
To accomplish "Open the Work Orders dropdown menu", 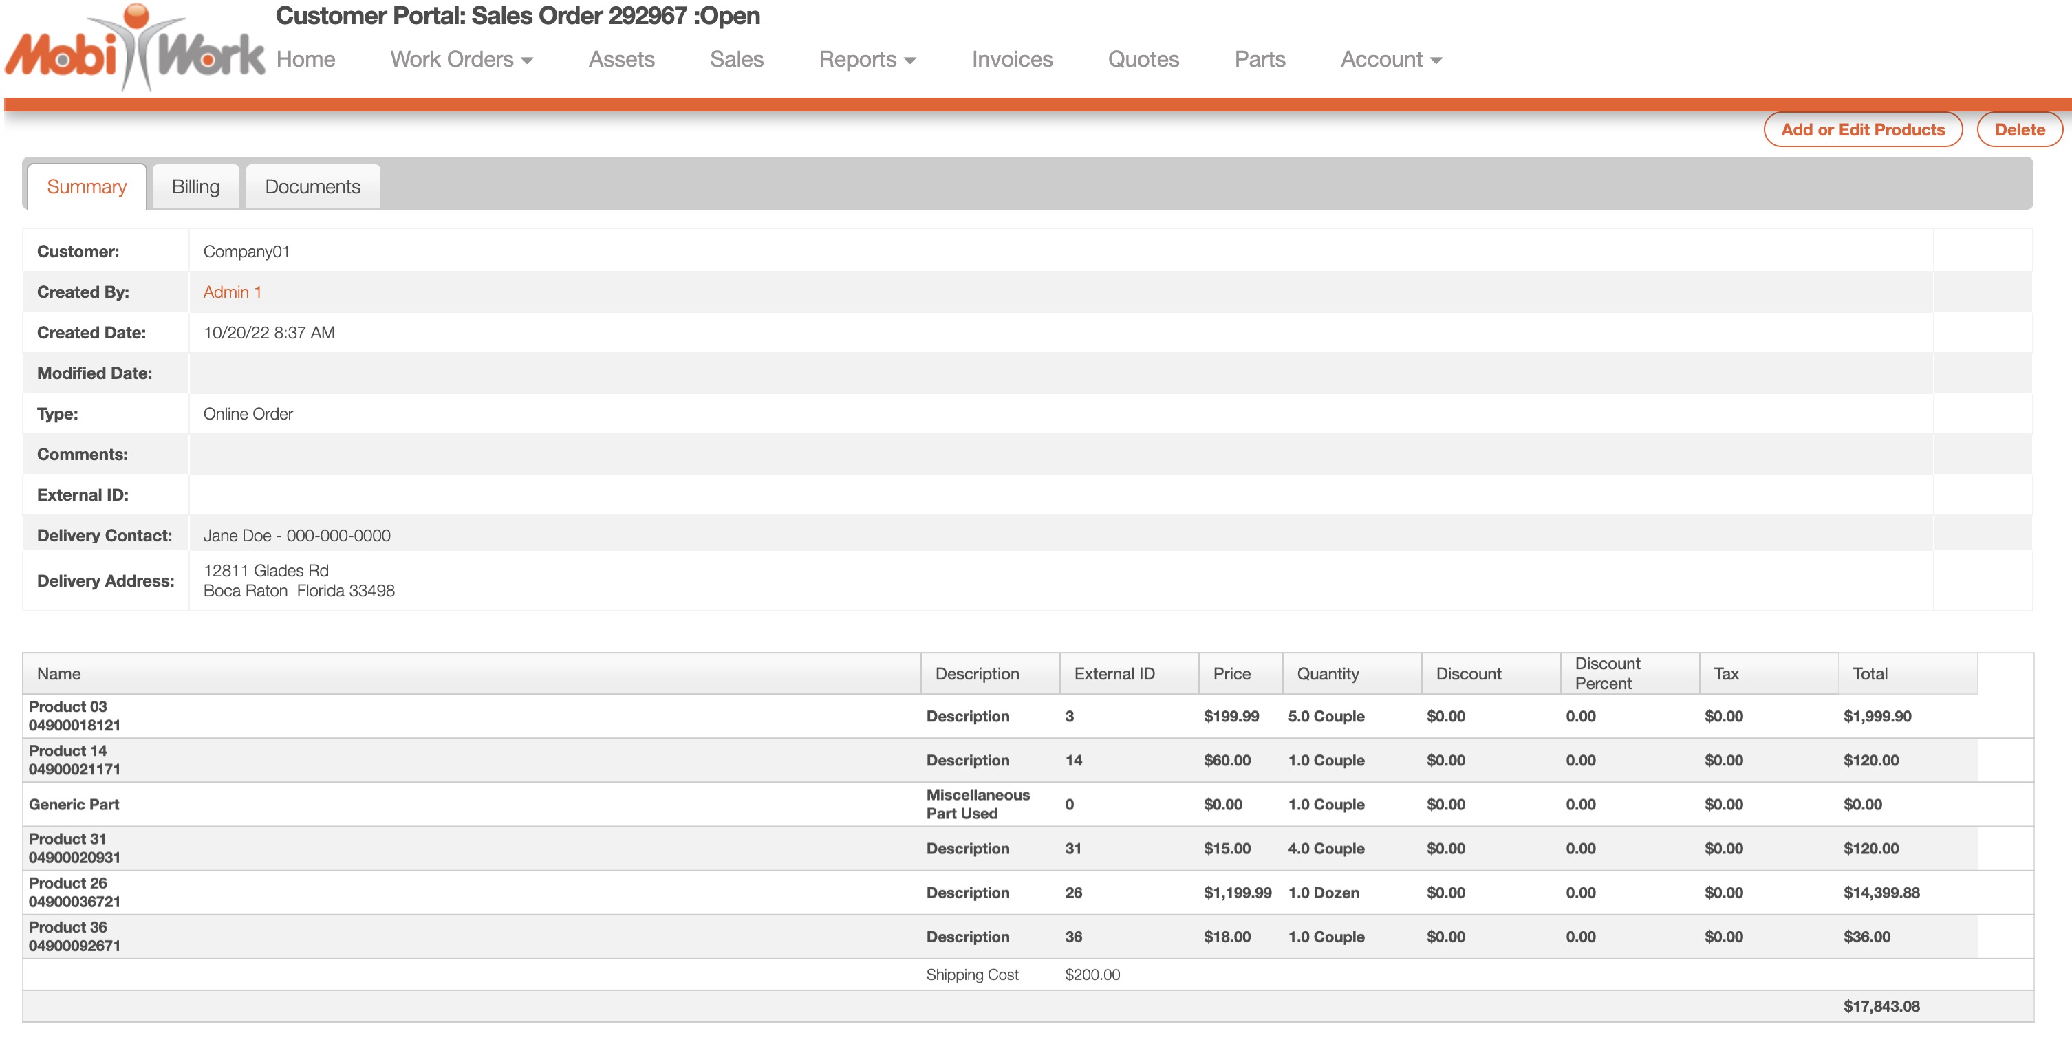I will (x=461, y=60).
